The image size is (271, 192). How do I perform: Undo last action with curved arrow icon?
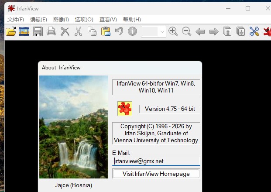click(119, 31)
